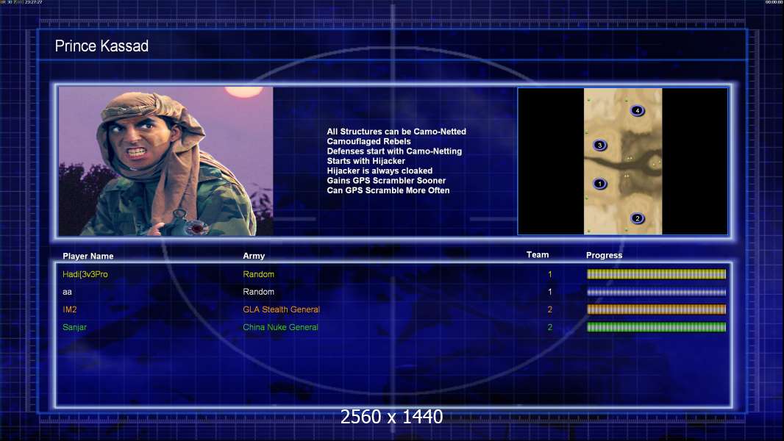The height and width of the screenshot is (441, 784).
Task: Click Sanjar's green progress bar
Action: (656, 328)
